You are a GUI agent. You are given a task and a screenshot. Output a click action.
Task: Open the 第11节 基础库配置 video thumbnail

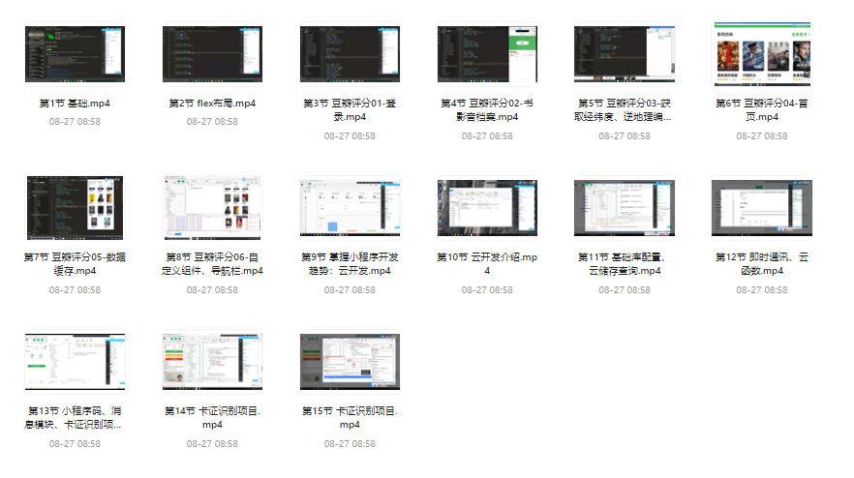(625, 208)
